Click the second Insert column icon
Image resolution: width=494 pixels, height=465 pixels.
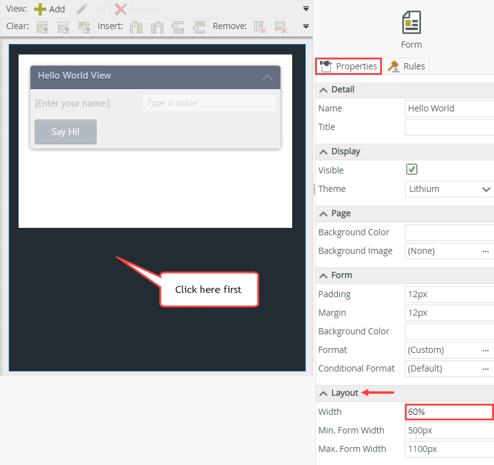157,27
